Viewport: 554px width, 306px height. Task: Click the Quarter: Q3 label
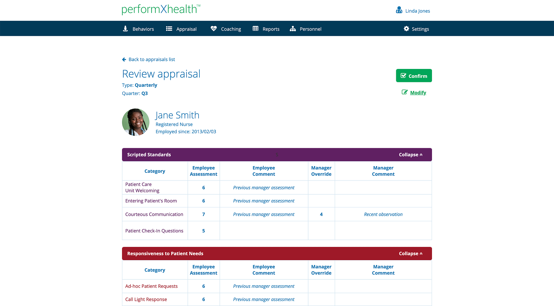(x=135, y=93)
